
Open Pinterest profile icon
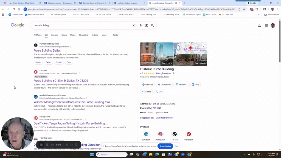(x=189, y=134)
